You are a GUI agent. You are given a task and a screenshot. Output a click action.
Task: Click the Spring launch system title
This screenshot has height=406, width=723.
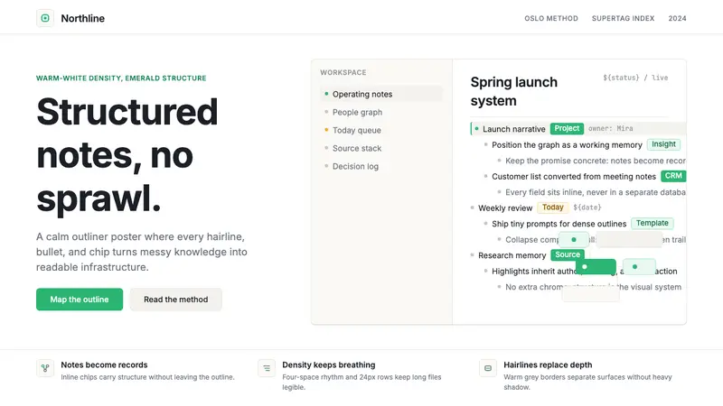point(513,91)
